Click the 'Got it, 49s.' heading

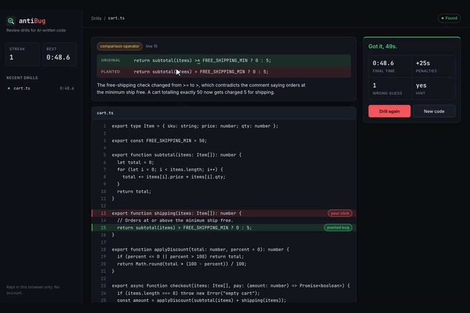coord(383,47)
